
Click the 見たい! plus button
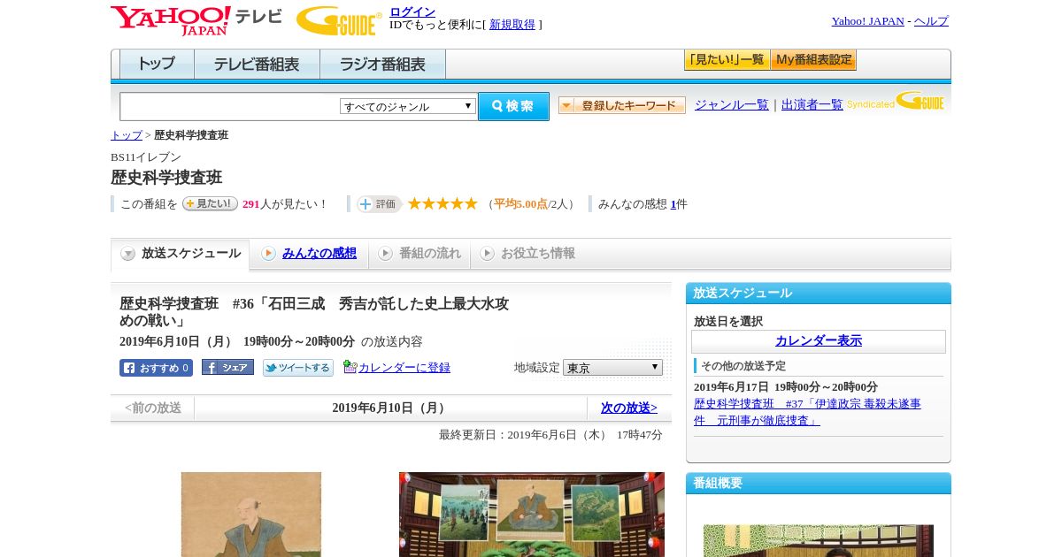(210, 203)
